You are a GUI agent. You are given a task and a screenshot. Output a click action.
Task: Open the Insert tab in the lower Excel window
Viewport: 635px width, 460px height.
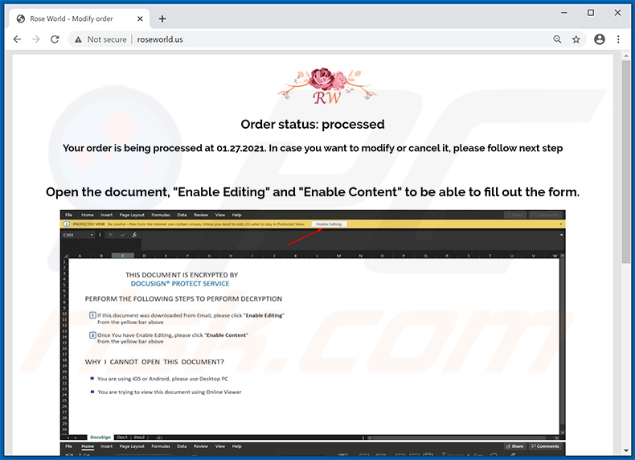(x=107, y=446)
